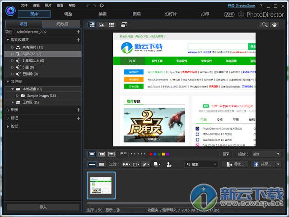Switch to compare two photos view icon

click(102, 154)
